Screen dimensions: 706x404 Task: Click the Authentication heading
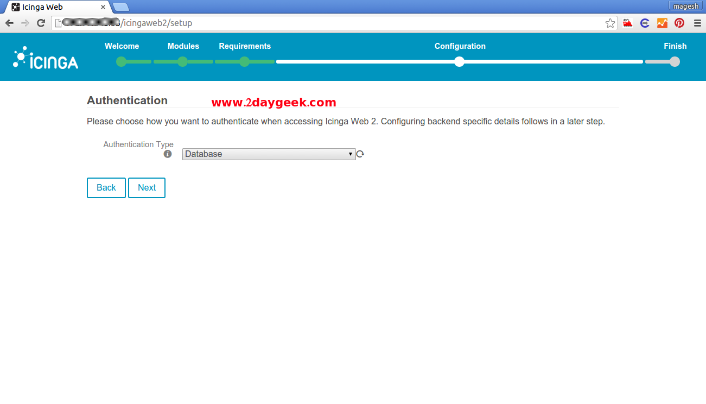tap(128, 100)
